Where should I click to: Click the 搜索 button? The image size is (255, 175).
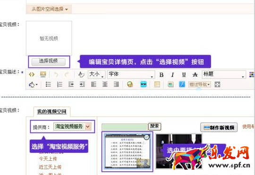(x=154, y=126)
